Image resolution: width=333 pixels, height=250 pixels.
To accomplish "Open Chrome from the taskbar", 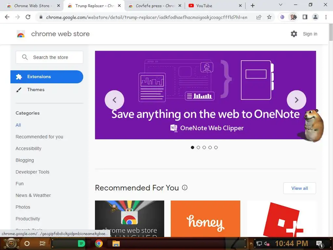I will (99, 243).
